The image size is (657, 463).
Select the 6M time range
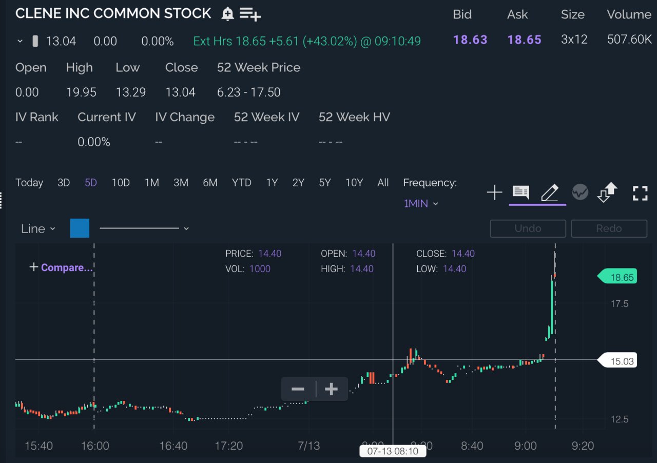click(x=210, y=183)
